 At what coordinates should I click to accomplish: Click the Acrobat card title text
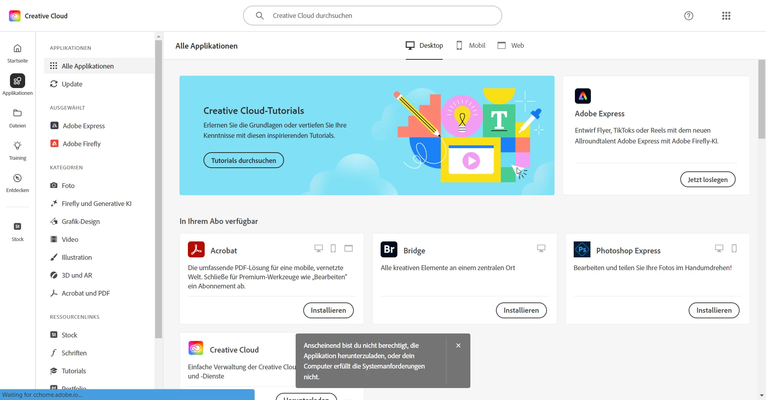[224, 251]
